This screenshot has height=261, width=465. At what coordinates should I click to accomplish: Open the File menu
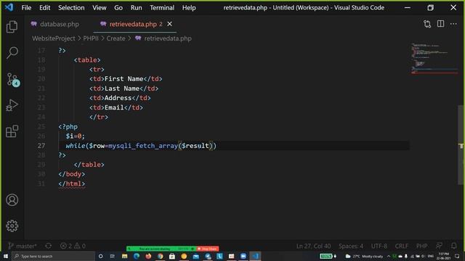click(x=26, y=8)
